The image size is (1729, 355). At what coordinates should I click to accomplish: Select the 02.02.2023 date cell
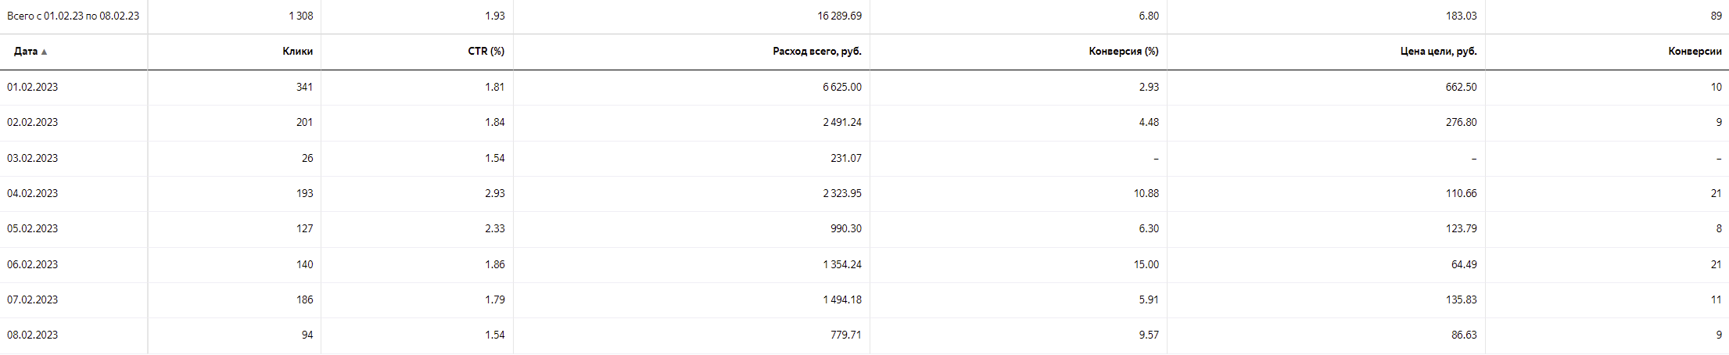click(33, 122)
